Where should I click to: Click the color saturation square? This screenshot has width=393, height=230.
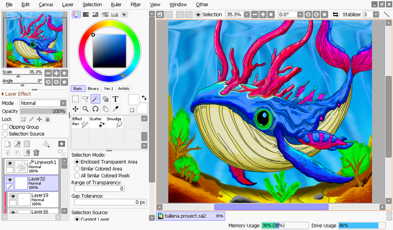[x=110, y=51]
